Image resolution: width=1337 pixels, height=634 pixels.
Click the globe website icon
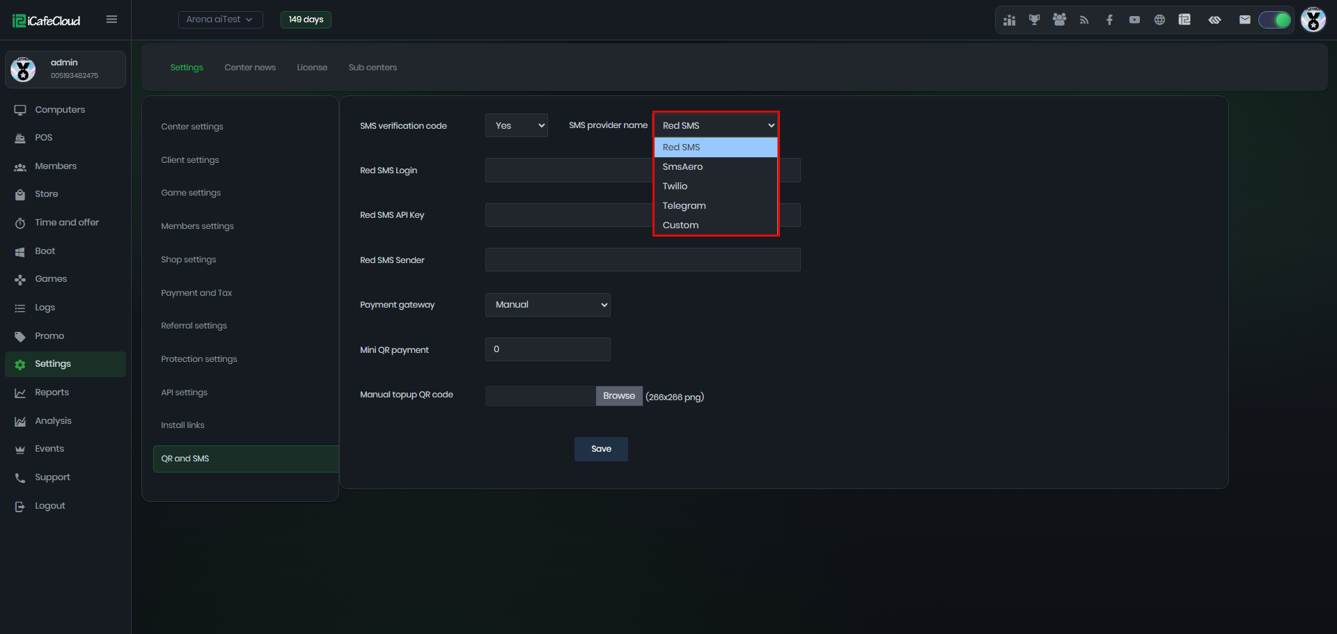point(1159,20)
